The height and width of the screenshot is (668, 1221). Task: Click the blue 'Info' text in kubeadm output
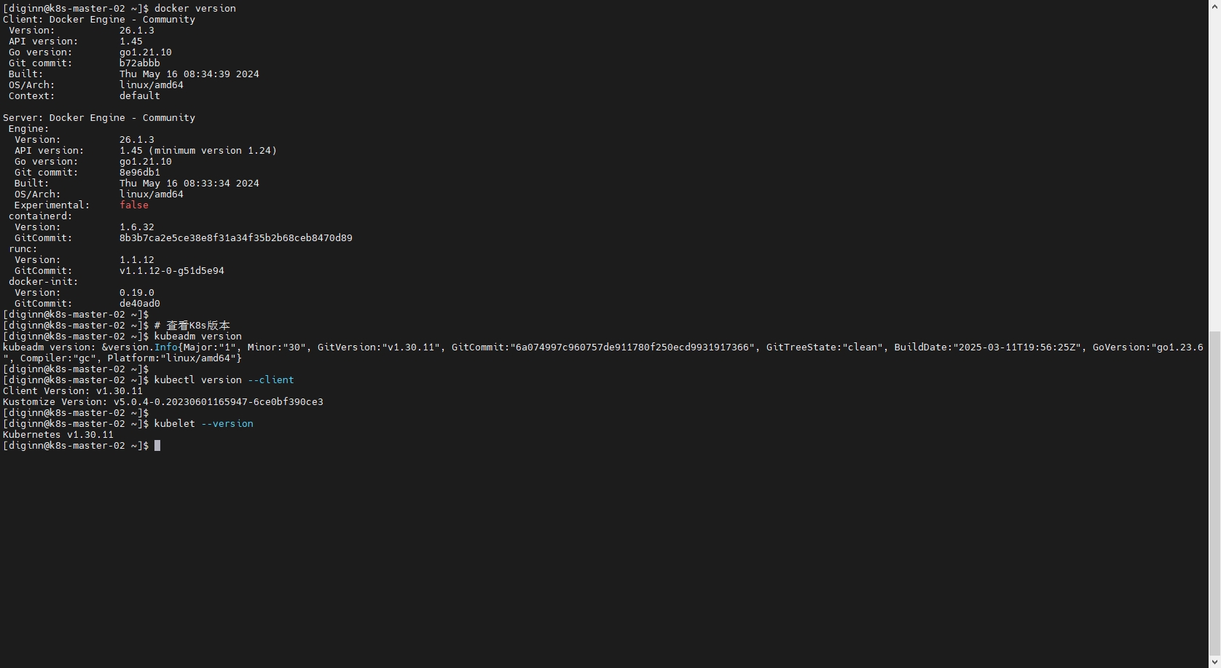point(166,347)
